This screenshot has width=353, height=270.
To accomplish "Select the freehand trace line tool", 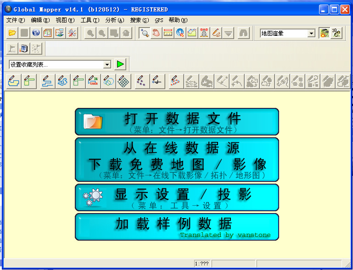I will pos(63,81).
